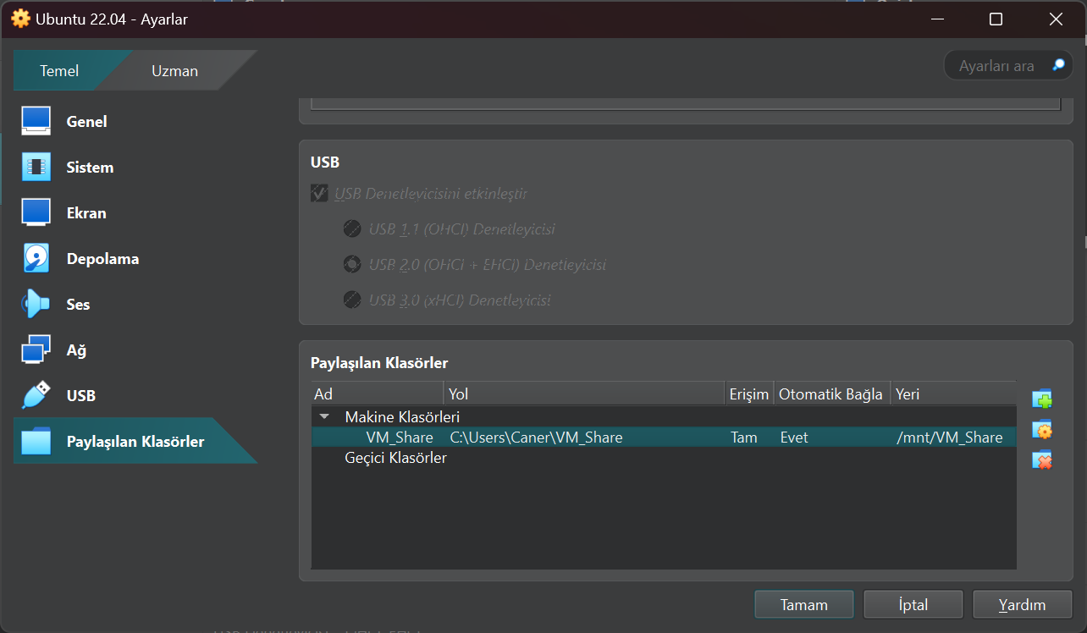The width and height of the screenshot is (1087, 633).
Task: Click the path C:\Users\Caner\VM_Share
Action: [x=536, y=438]
